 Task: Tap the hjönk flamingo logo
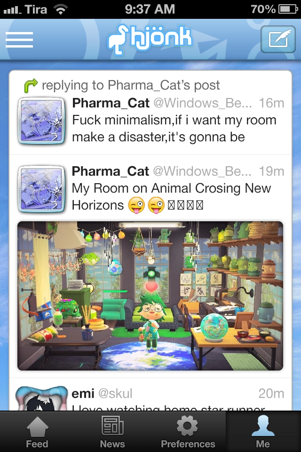pyautogui.click(x=150, y=39)
